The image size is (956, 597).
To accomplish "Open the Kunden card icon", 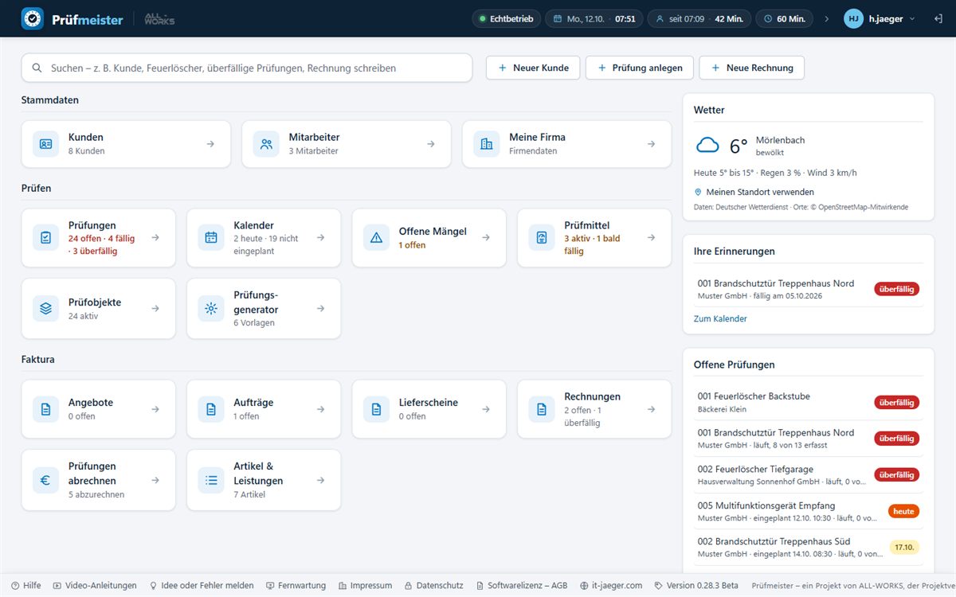I will (x=46, y=144).
